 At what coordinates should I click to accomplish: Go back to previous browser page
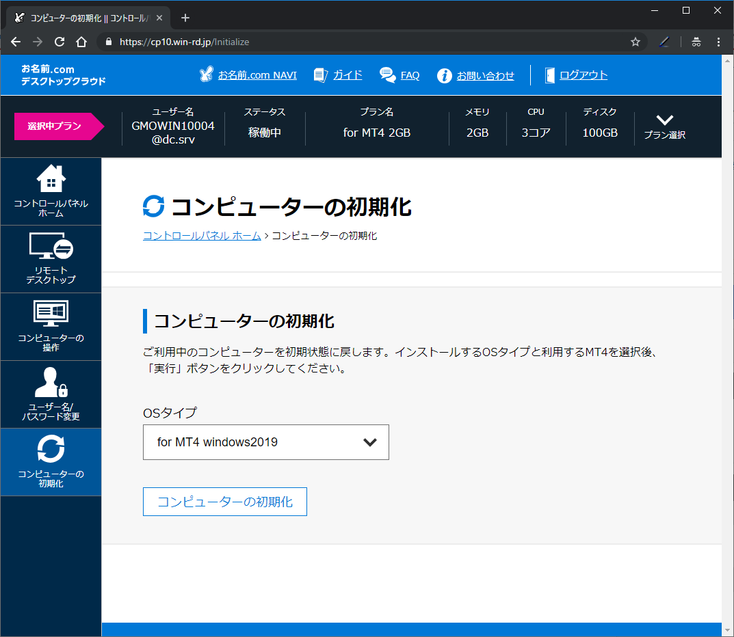(x=16, y=42)
